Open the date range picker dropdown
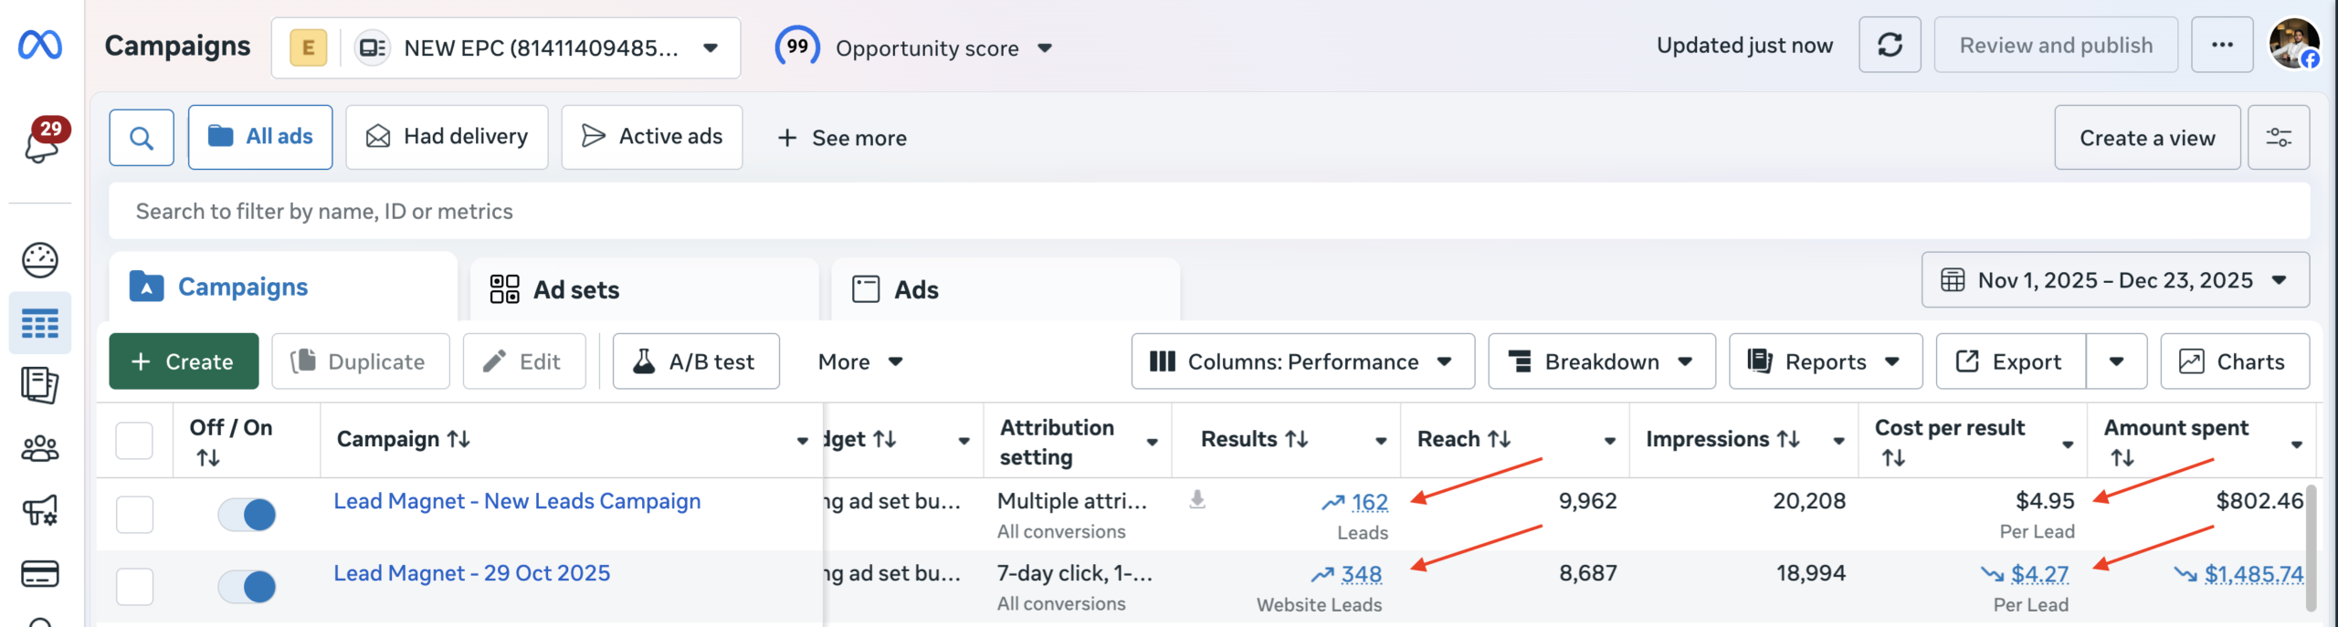 pyautogui.click(x=2115, y=280)
